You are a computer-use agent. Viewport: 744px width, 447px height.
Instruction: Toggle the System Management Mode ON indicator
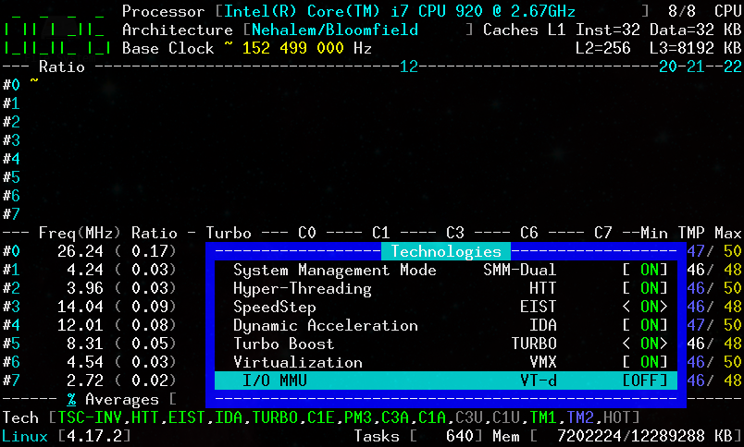(x=645, y=270)
